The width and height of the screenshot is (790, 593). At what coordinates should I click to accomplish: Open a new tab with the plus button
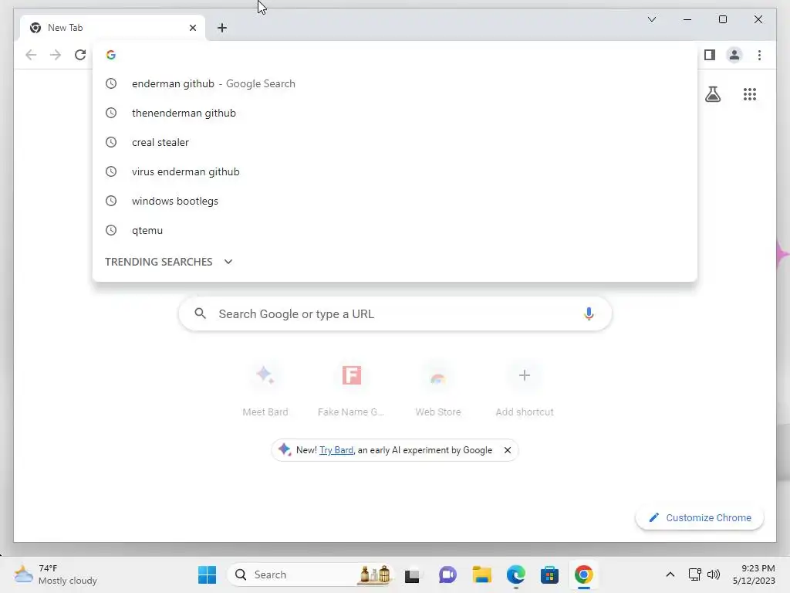(x=221, y=28)
